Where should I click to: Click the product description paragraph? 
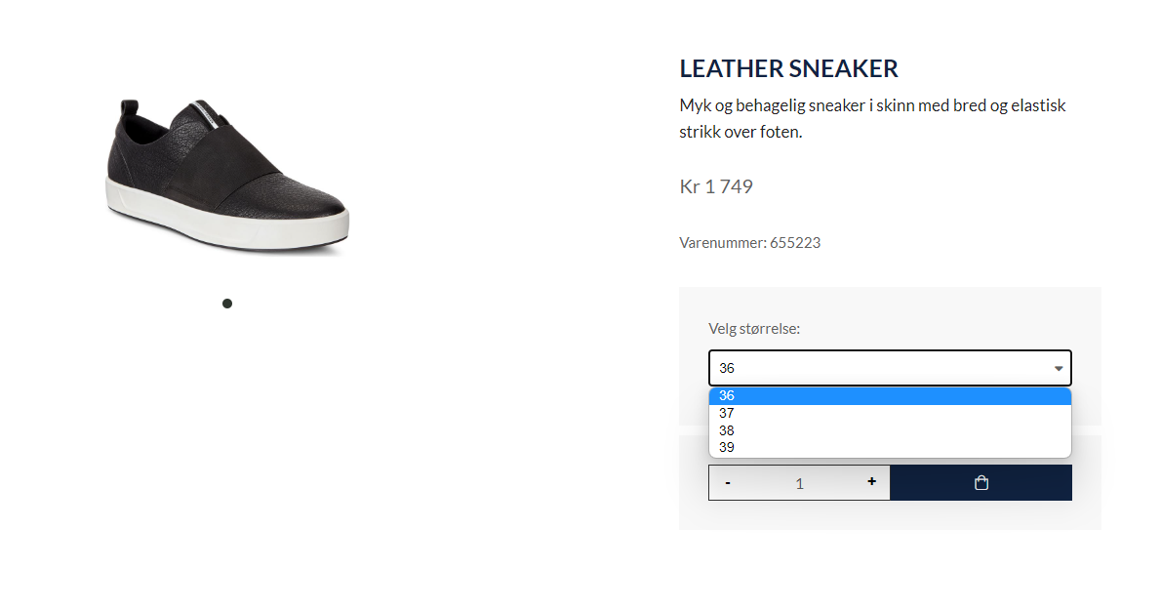pyautogui.click(x=872, y=118)
